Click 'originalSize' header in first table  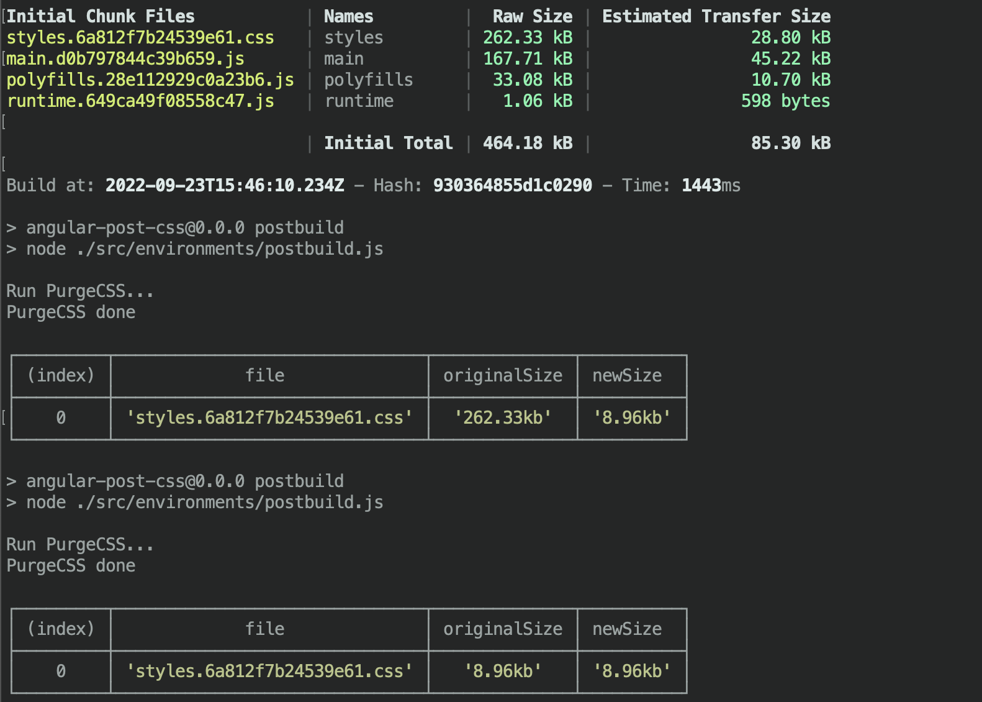pos(503,376)
